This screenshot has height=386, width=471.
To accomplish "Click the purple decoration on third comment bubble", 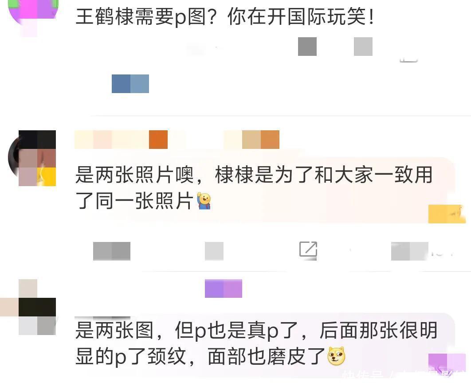I will (447, 363).
